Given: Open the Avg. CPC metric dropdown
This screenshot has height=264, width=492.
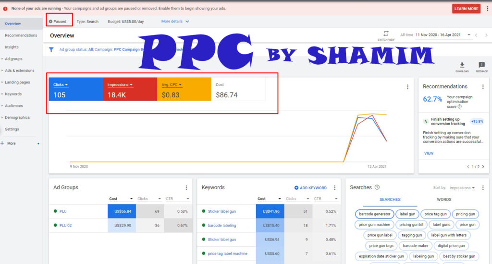Looking at the screenshot, I should click(172, 85).
